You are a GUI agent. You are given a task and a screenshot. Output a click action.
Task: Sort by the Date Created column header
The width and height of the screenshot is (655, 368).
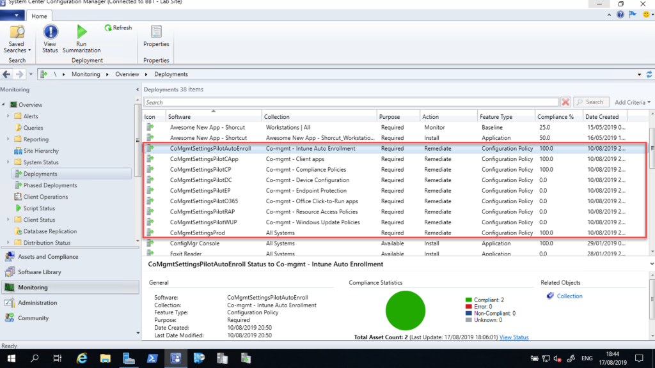(x=605, y=117)
